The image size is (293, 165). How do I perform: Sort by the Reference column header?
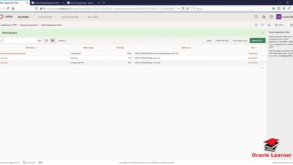[x=186, y=48]
